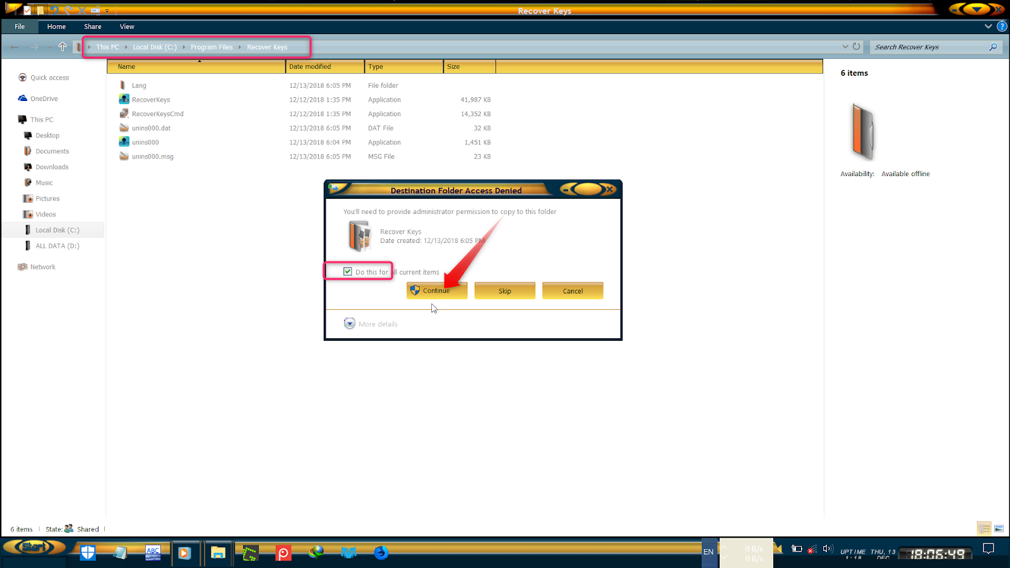Sort by the Type column header
1010x568 pixels.
[404, 66]
